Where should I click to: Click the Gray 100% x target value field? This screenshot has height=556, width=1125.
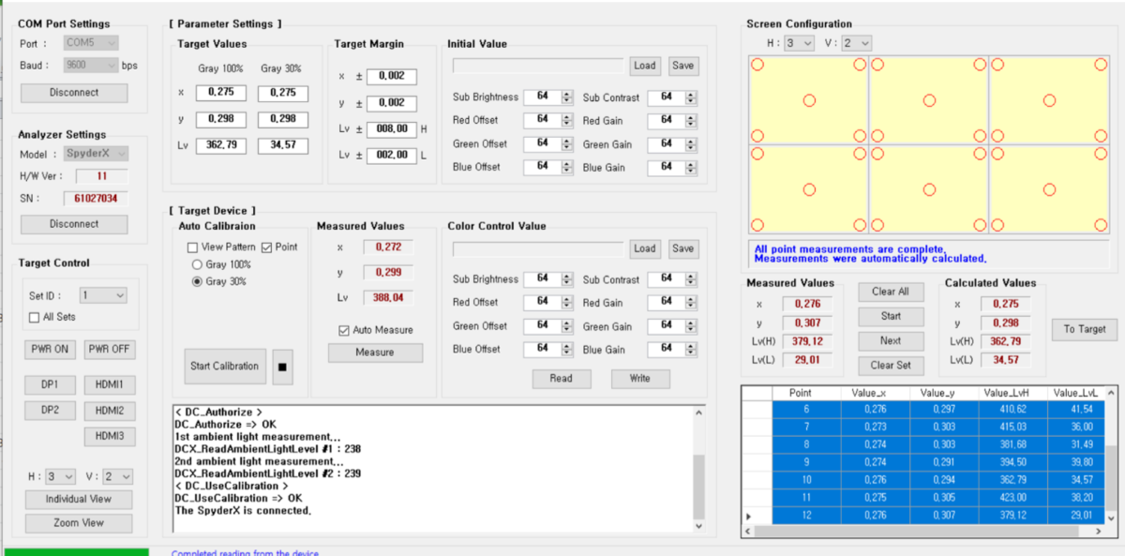[x=221, y=93]
